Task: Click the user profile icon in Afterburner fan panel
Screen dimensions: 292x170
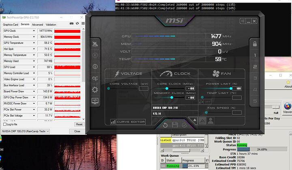Action: [211, 121]
